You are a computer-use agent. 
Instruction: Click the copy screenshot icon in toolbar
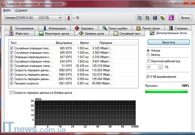pyautogui.click(x=147, y=18)
